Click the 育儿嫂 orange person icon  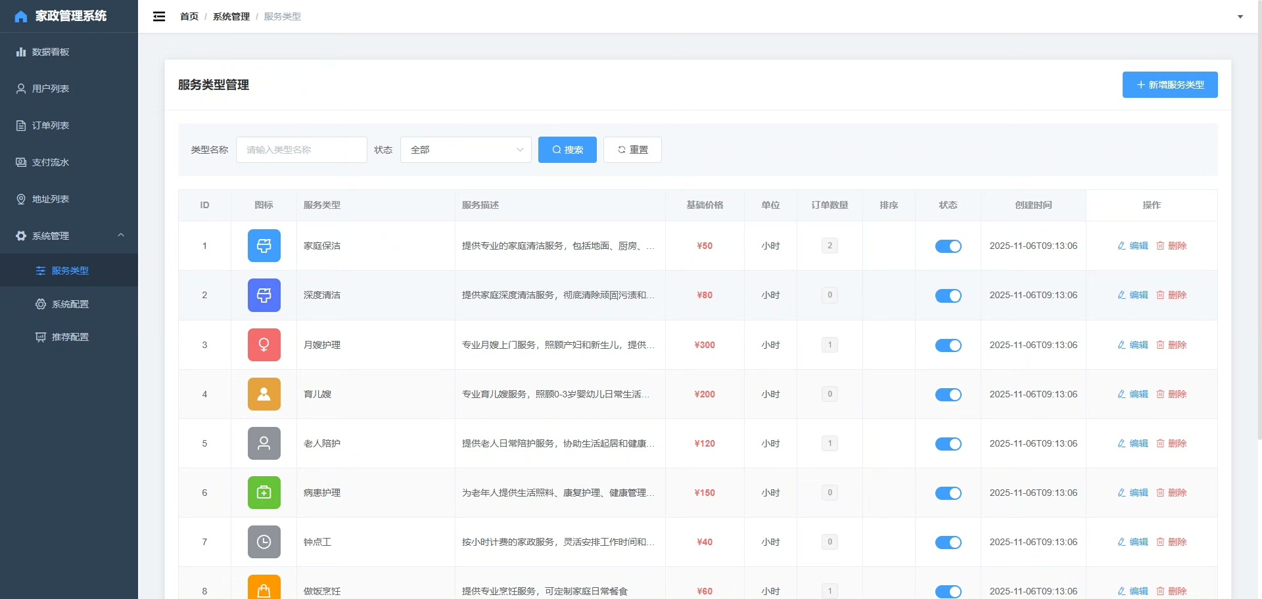coord(264,394)
